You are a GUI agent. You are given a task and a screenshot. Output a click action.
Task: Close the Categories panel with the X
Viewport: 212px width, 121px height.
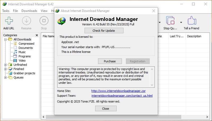click(37, 35)
